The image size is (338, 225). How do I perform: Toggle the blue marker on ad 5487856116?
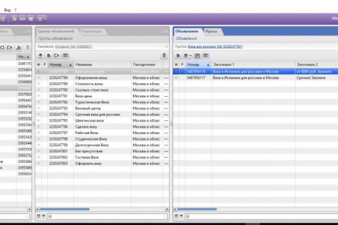(177, 71)
